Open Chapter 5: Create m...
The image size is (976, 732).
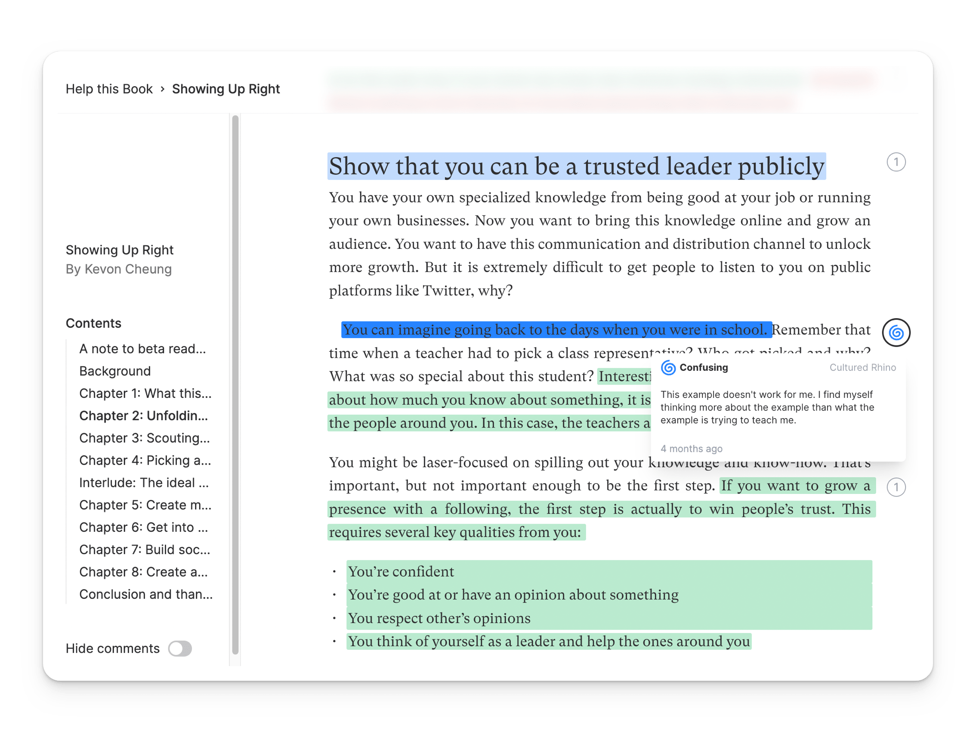pyautogui.click(x=145, y=505)
